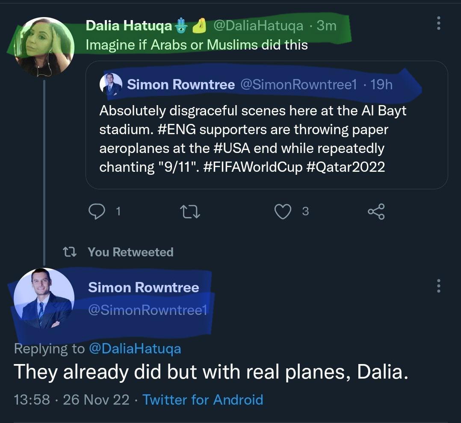Open the #Qatar2022 hashtag

346,167
